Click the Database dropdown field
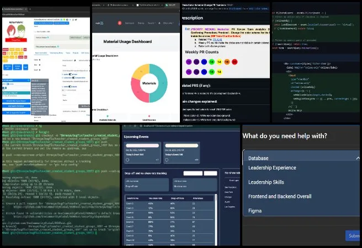 coord(301,158)
